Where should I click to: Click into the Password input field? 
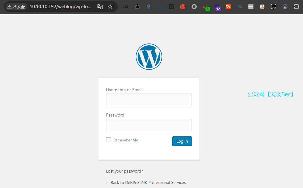[x=149, y=125]
